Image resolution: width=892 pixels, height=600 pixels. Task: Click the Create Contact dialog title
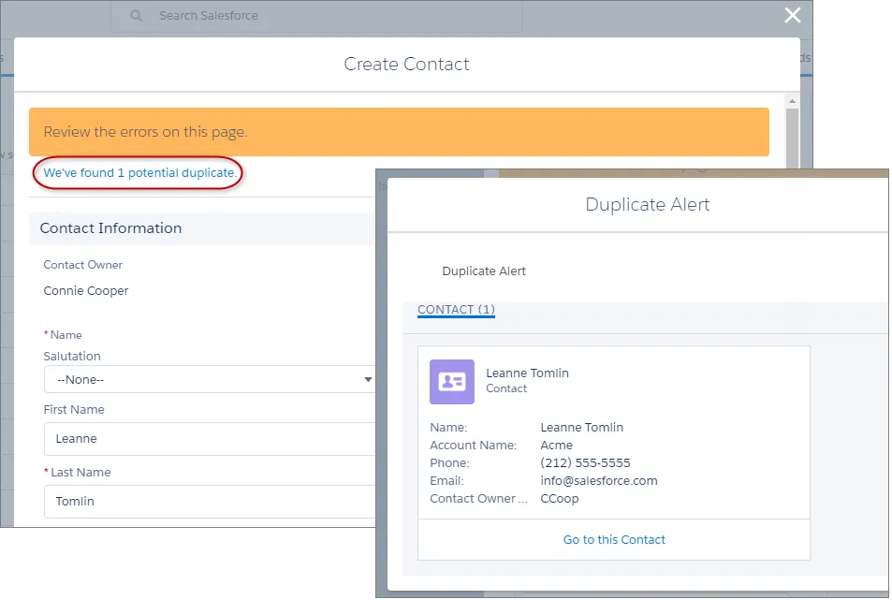pos(406,65)
